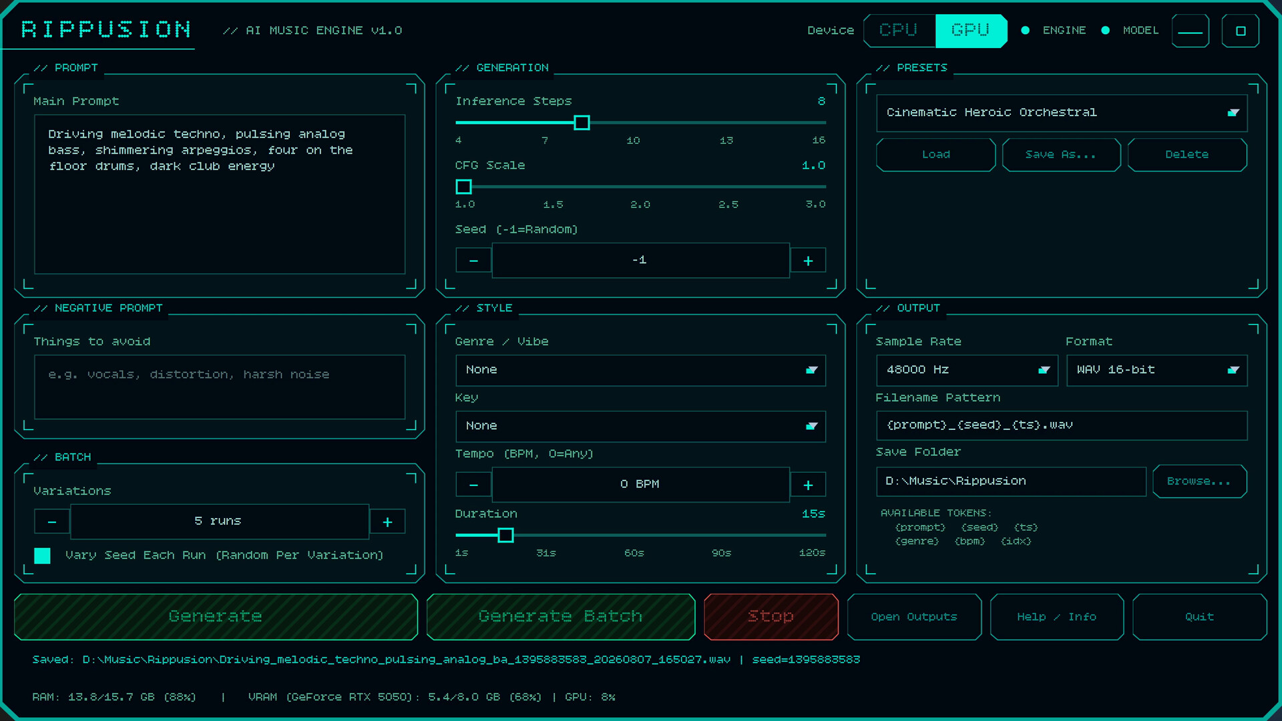Expand the Genre / Vibe dropdown
This screenshot has height=721, width=1282.
click(640, 371)
